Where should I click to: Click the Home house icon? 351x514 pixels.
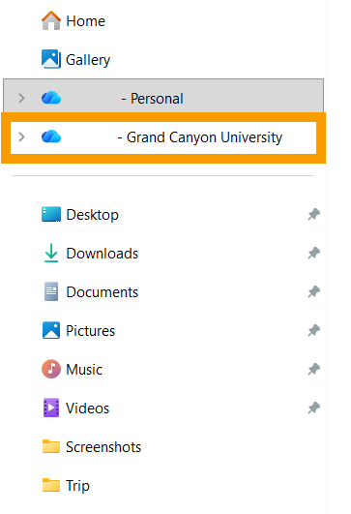click(x=51, y=20)
